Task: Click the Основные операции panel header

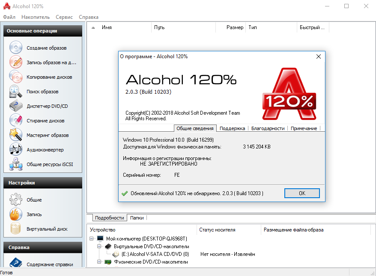Action: [43, 31]
